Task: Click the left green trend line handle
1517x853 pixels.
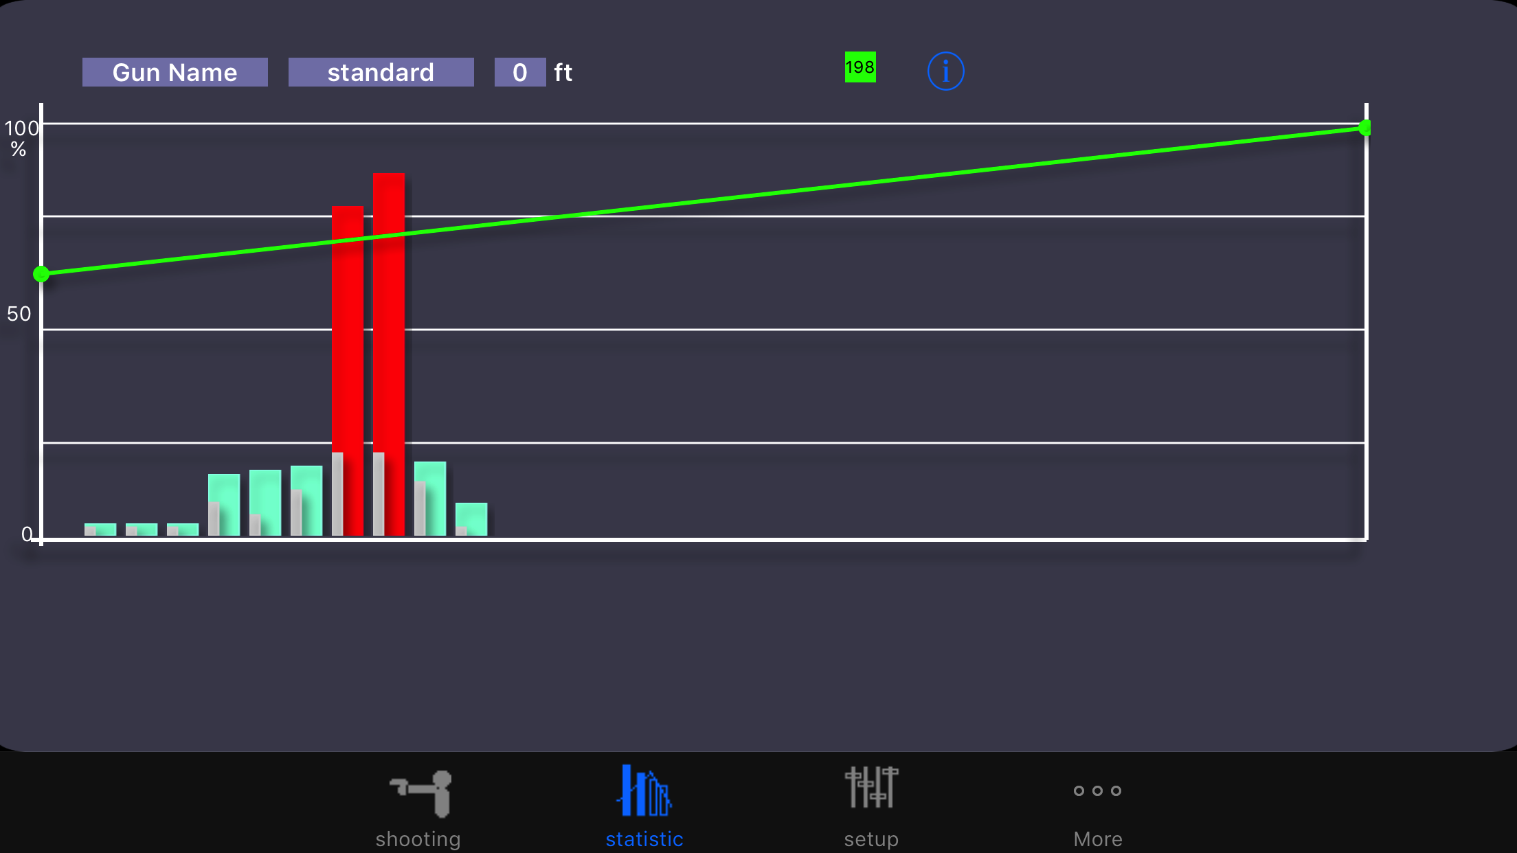Action: pyautogui.click(x=41, y=275)
